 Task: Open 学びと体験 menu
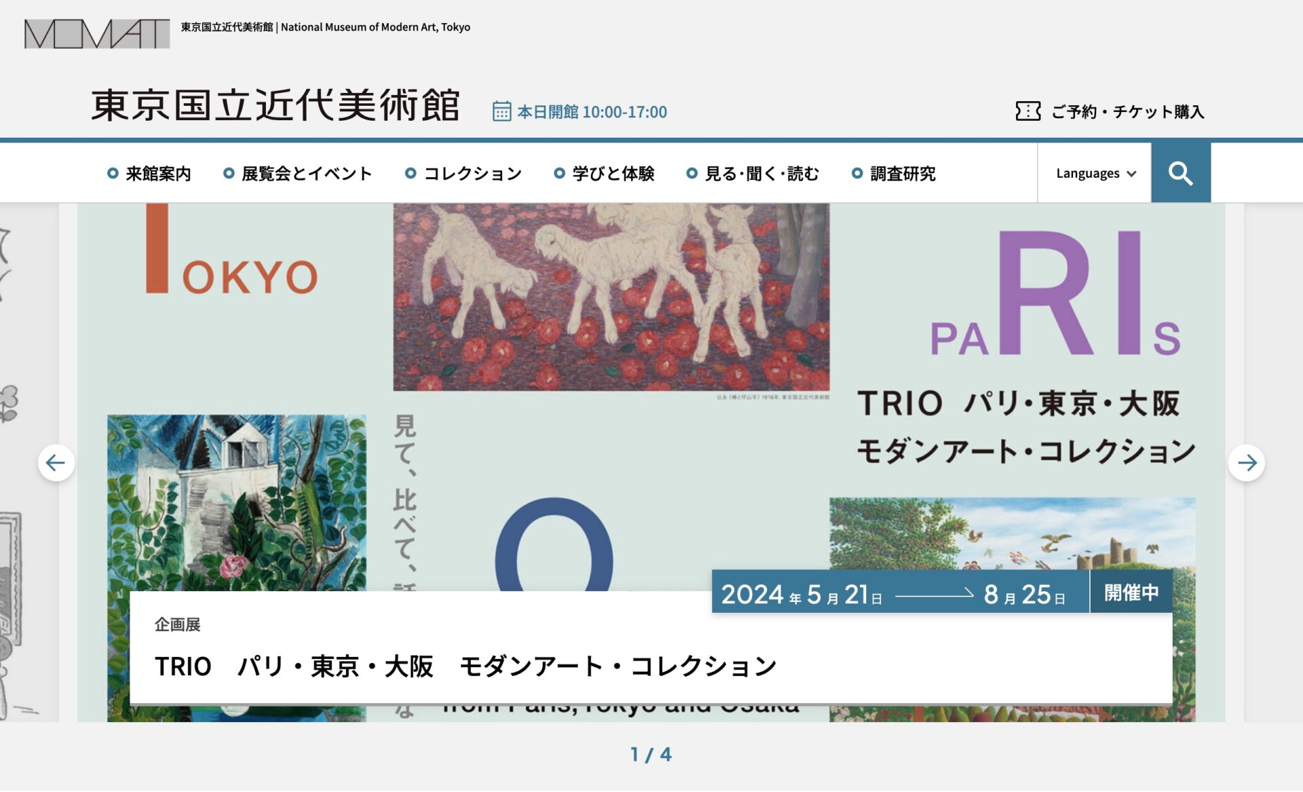click(x=604, y=174)
